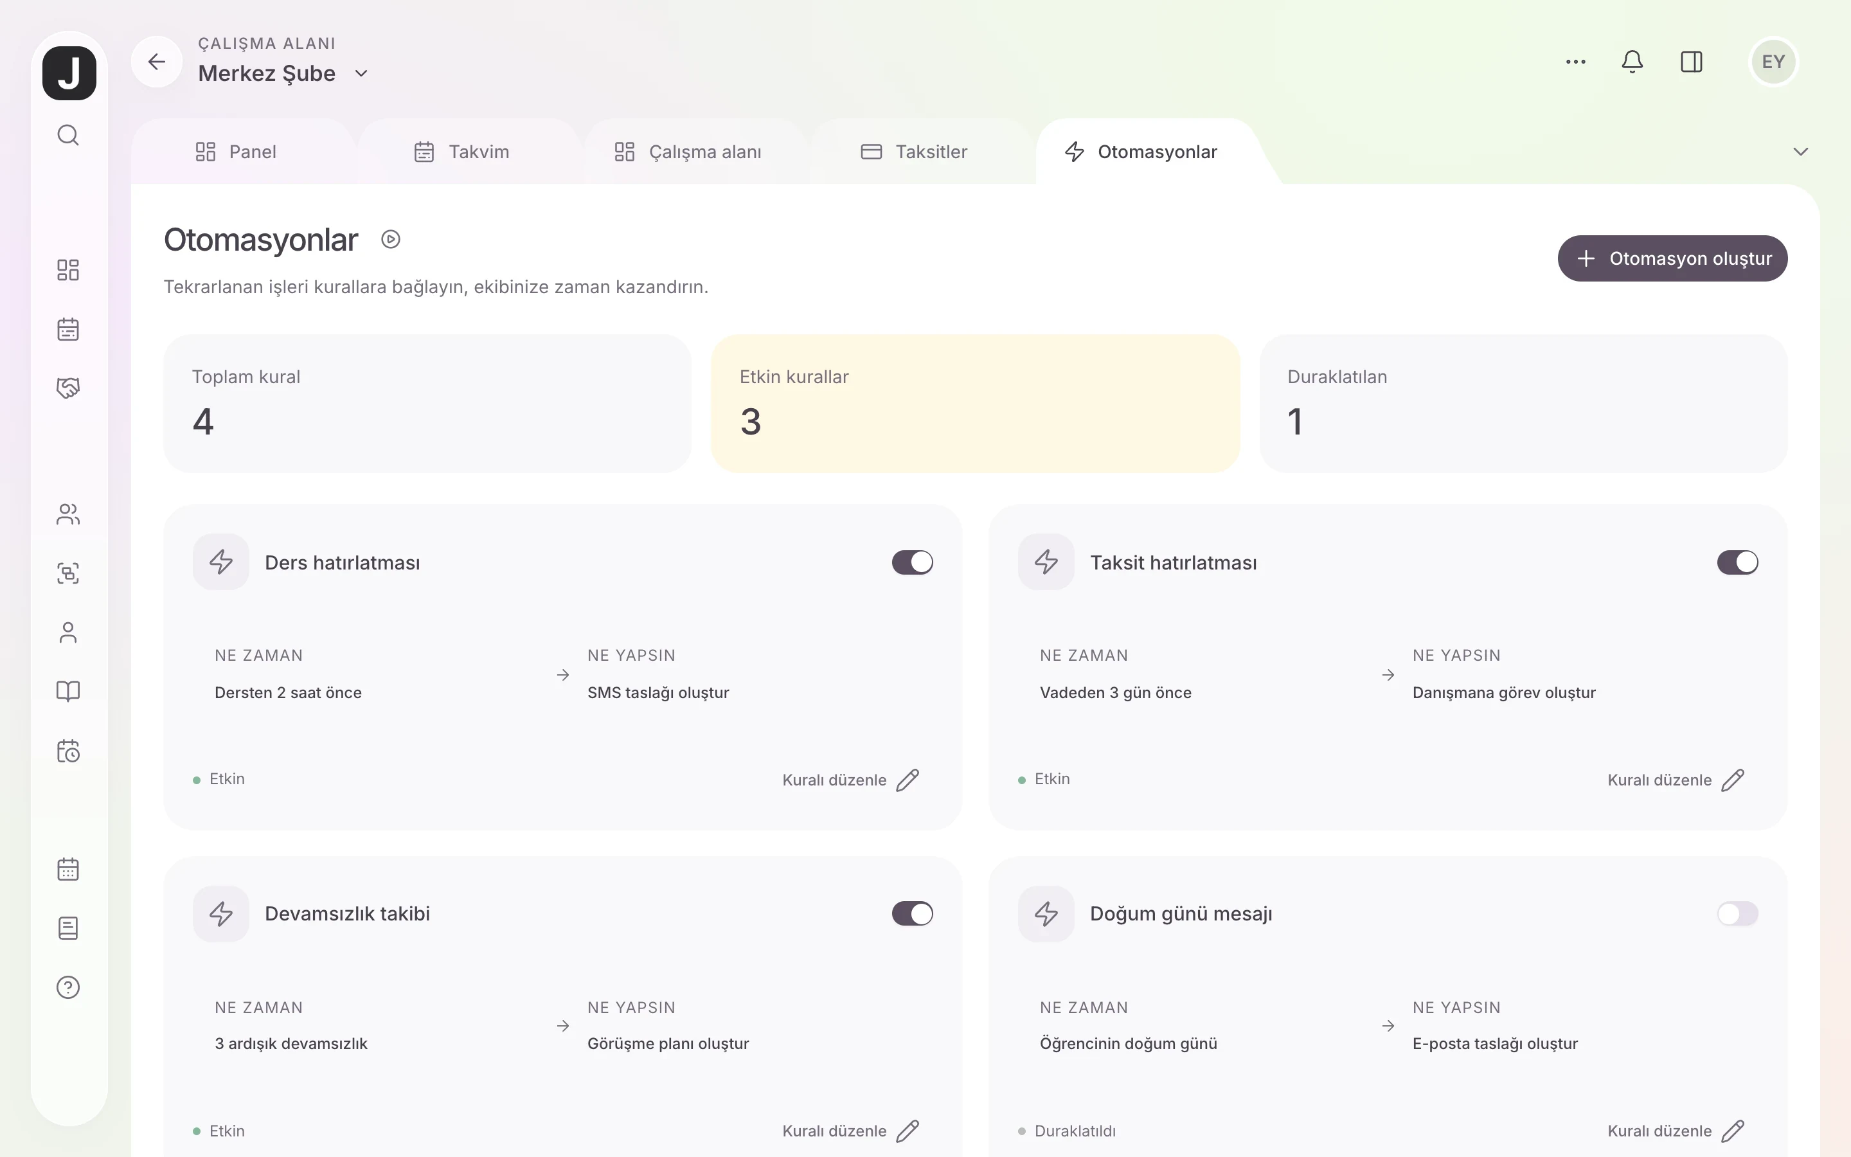The width and height of the screenshot is (1851, 1157).
Task: Edit the Devamsızlık takibi rule
Action: (850, 1131)
